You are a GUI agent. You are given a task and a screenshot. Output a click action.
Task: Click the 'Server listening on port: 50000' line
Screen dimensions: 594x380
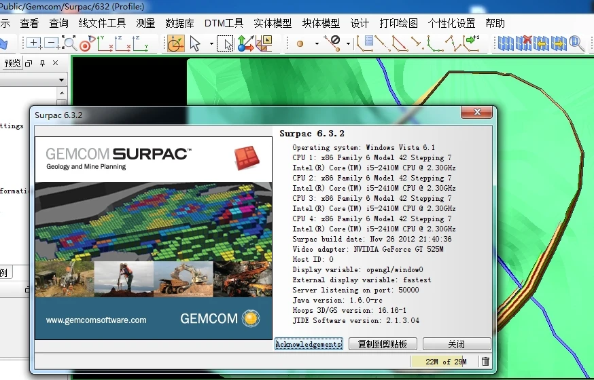[355, 290]
